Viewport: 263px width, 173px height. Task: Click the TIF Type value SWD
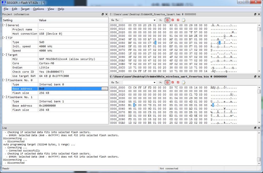(x=42, y=42)
